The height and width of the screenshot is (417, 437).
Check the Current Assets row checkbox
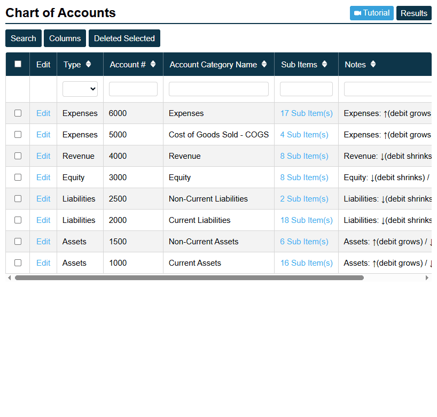18,263
